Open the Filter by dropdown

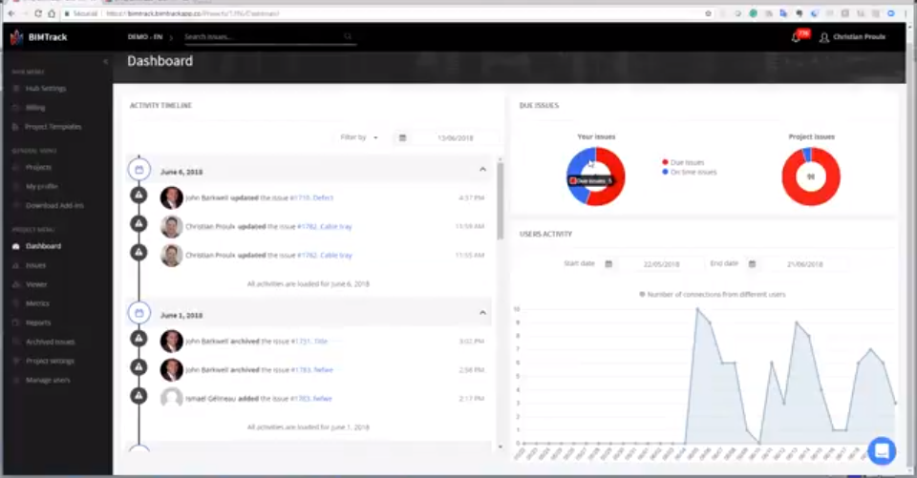(359, 137)
